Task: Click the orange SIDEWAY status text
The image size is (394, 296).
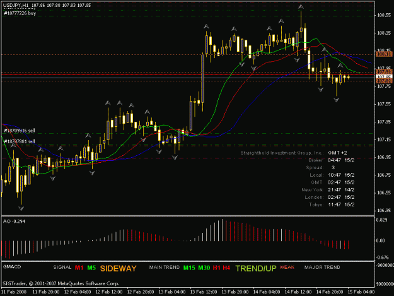Action: pos(118,268)
